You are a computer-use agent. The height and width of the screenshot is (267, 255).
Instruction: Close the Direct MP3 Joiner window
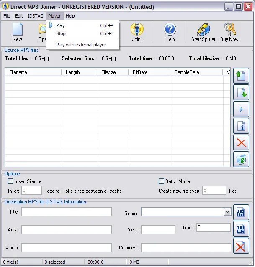248,7
